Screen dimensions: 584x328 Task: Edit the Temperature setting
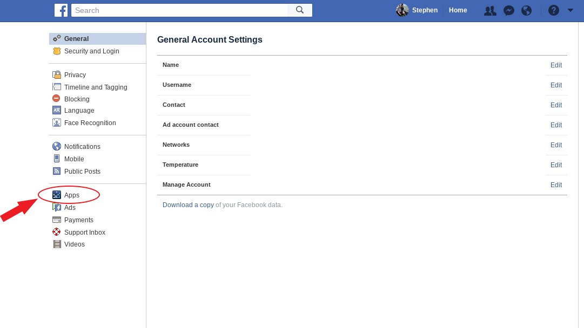[x=556, y=165]
